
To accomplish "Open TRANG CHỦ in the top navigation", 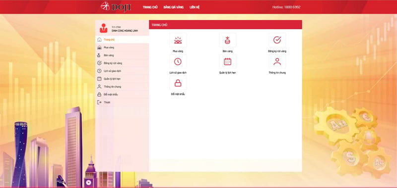I will (x=150, y=7).
